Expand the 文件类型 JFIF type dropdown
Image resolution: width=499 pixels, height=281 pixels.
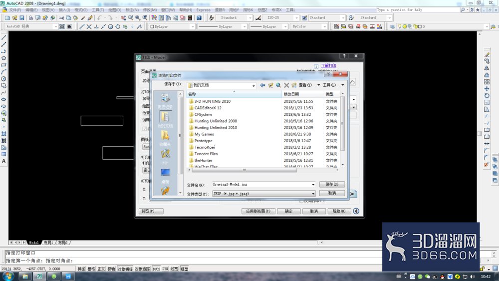tap(313, 194)
